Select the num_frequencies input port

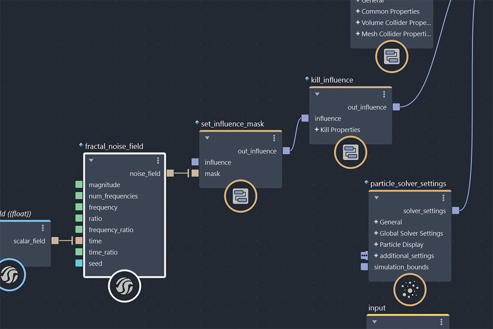pyautogui.click(x=79, y=196)
